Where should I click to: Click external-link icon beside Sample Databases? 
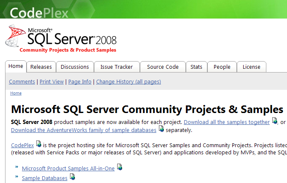pos(72,177)
